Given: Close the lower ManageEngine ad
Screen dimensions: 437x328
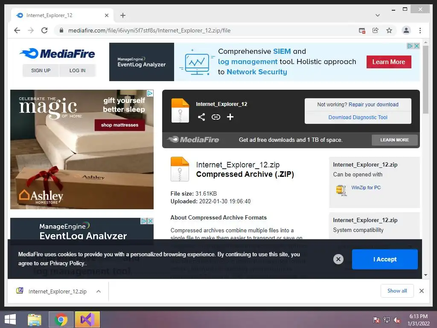Looking at the screenshot, I should click(150, 221).
